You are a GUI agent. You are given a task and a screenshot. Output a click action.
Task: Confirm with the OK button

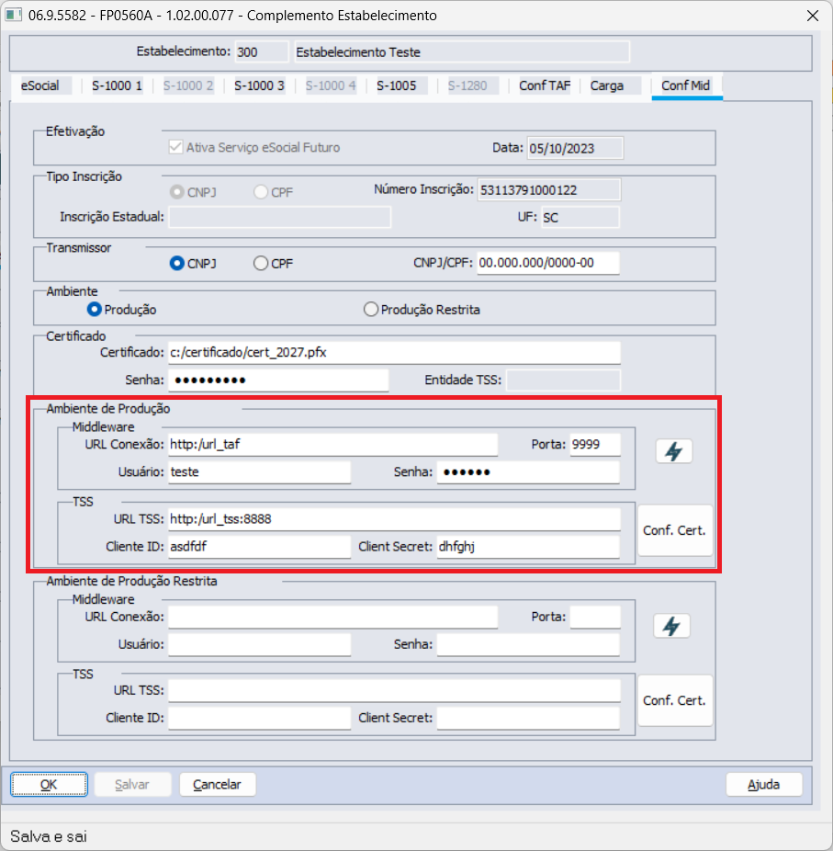tap(49, 784)
